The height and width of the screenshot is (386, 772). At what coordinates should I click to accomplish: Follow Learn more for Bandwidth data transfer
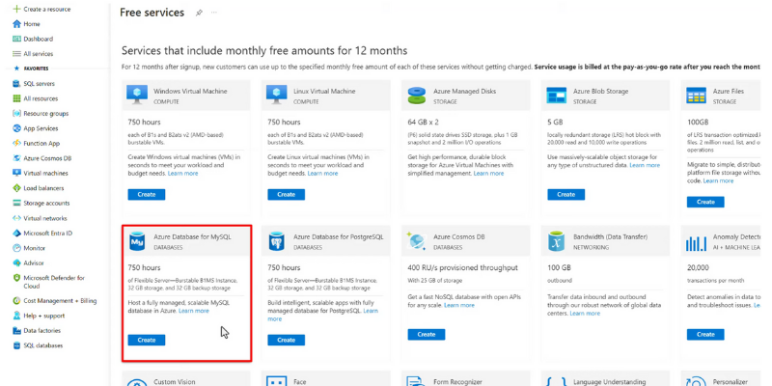coord(585,313)
